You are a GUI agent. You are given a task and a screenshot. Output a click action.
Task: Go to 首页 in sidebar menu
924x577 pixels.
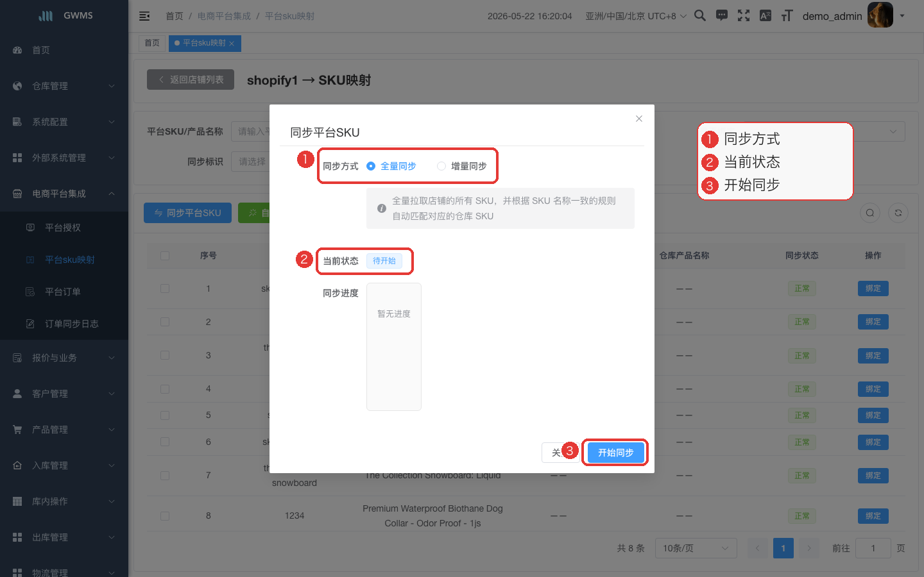click(64, 50)
